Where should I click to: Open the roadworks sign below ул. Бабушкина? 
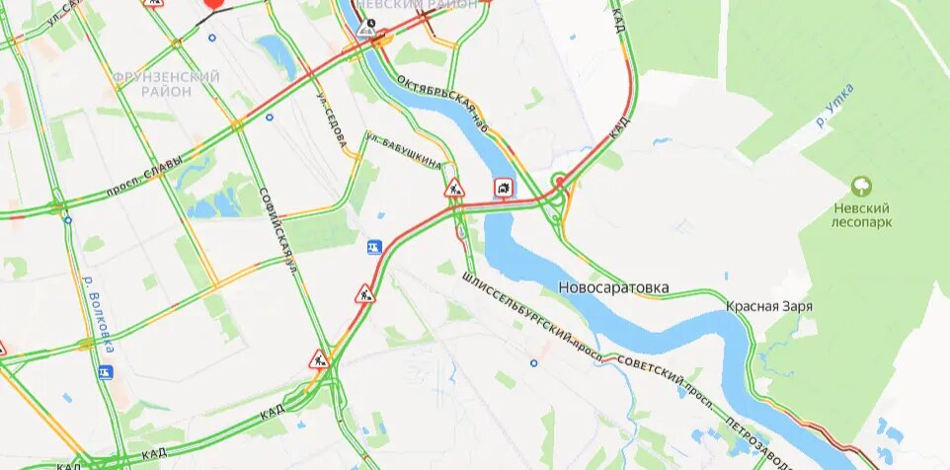pos(454,189)
